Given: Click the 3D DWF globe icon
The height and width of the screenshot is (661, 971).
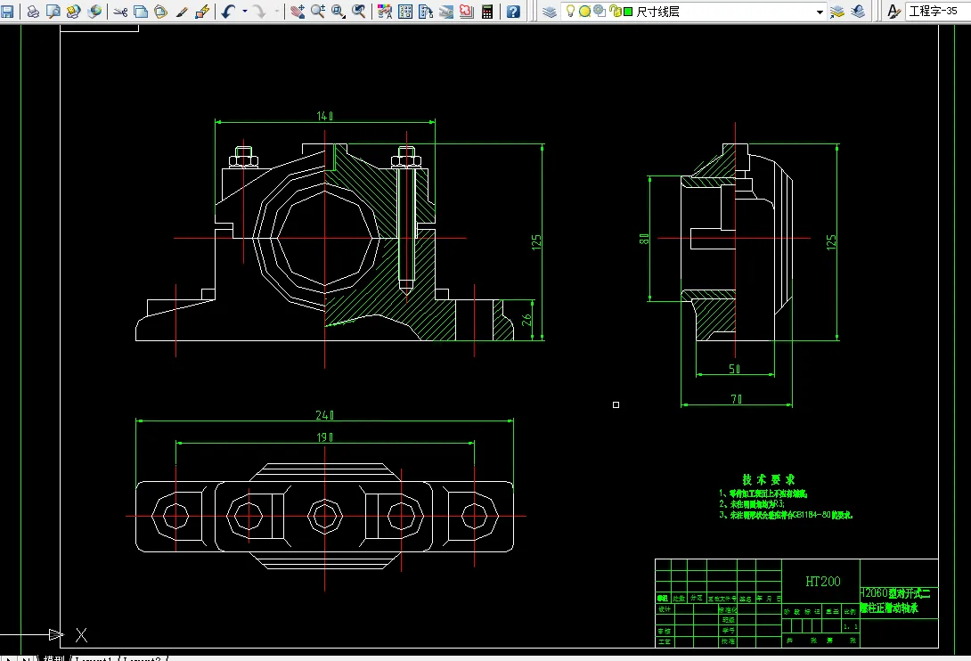Looking at the screenshot, I should click(x=94, y=12).
